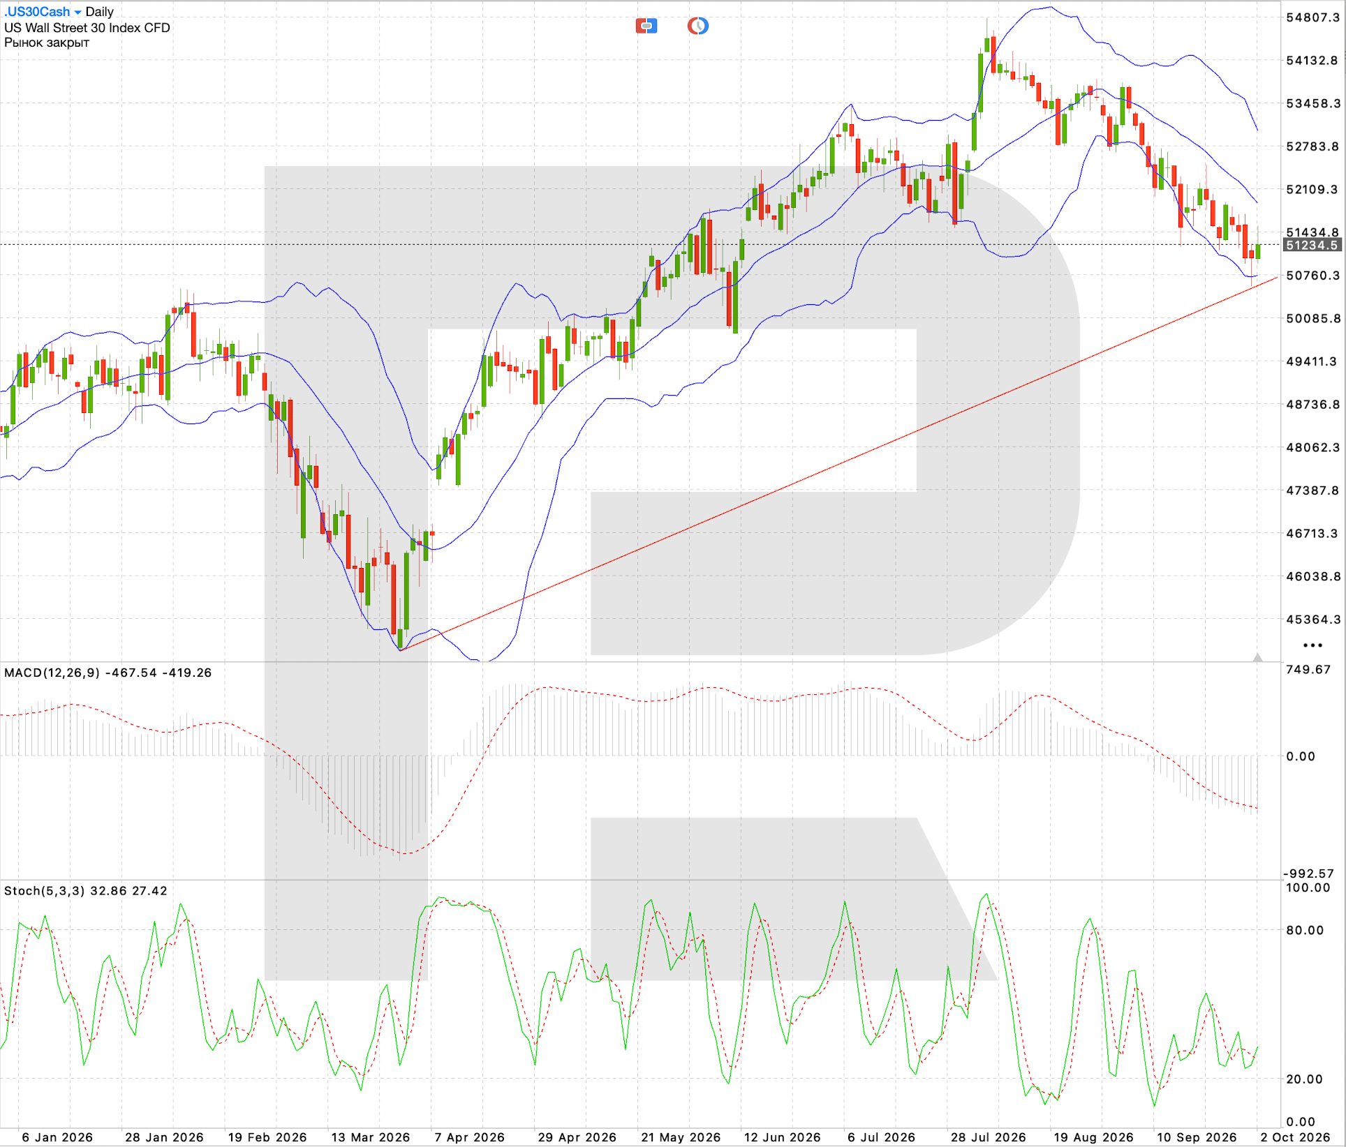
Task: Click the 29 Apr 2026 date label
Action: [x=577, y=1137]
